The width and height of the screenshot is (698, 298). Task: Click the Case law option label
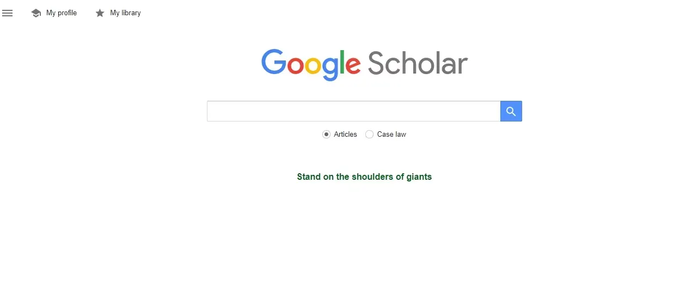tap(391, 134)
